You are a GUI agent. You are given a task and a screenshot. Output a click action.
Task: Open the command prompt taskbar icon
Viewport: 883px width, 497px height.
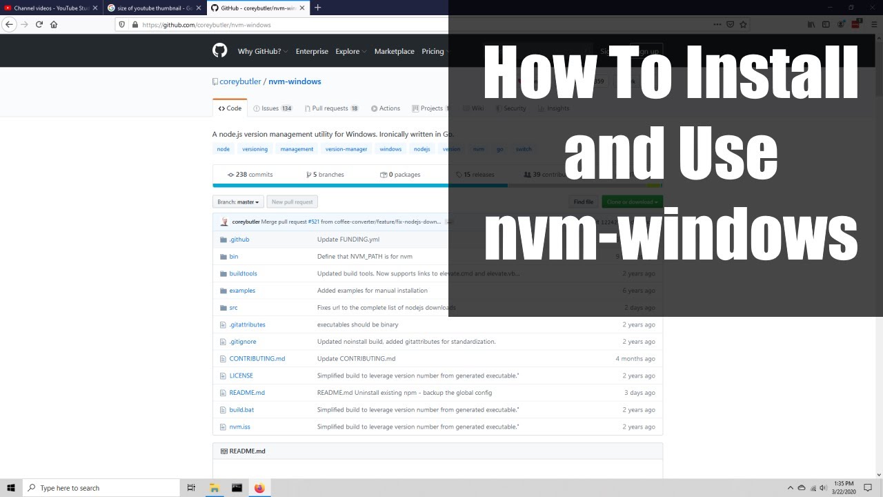pyautogui.click(x=237, y=488)
